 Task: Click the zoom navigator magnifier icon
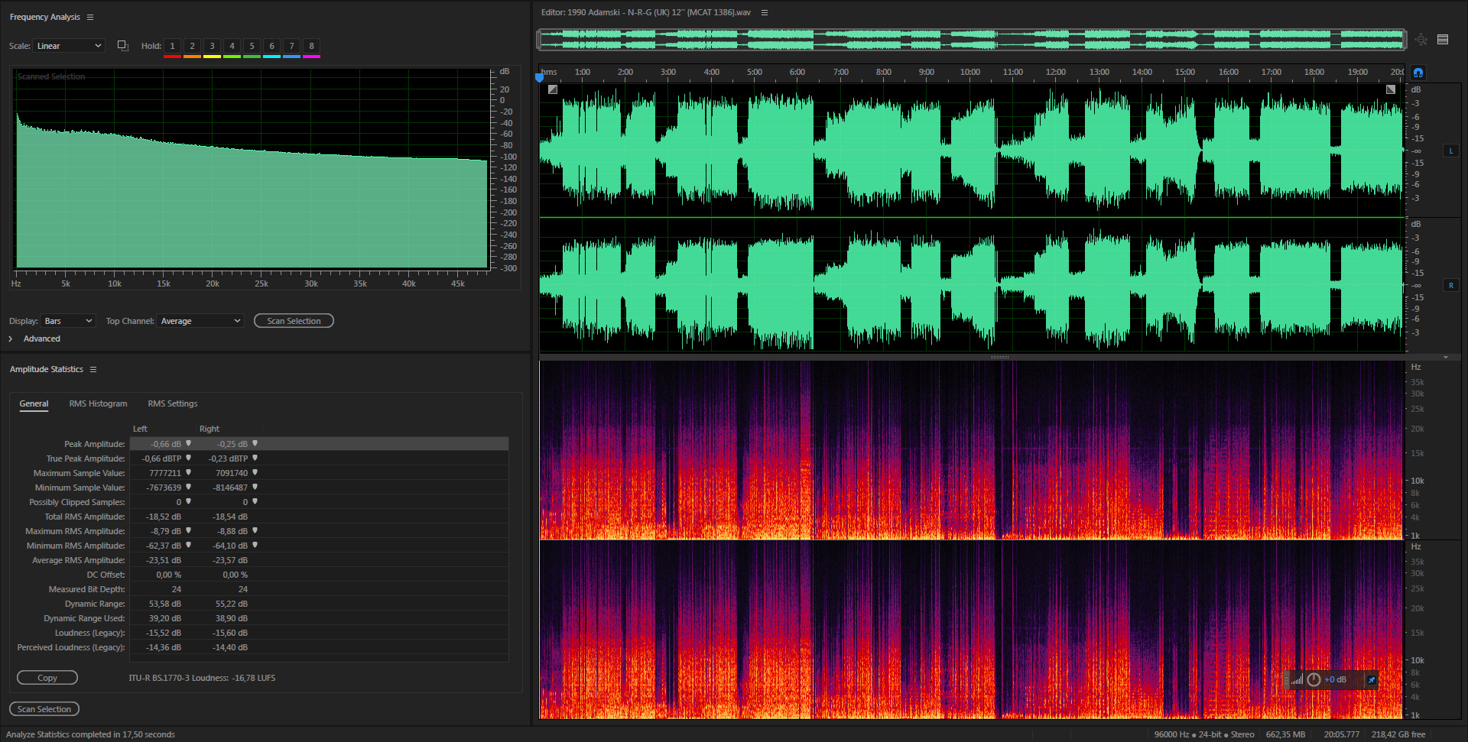click(x=1421, y=39)
